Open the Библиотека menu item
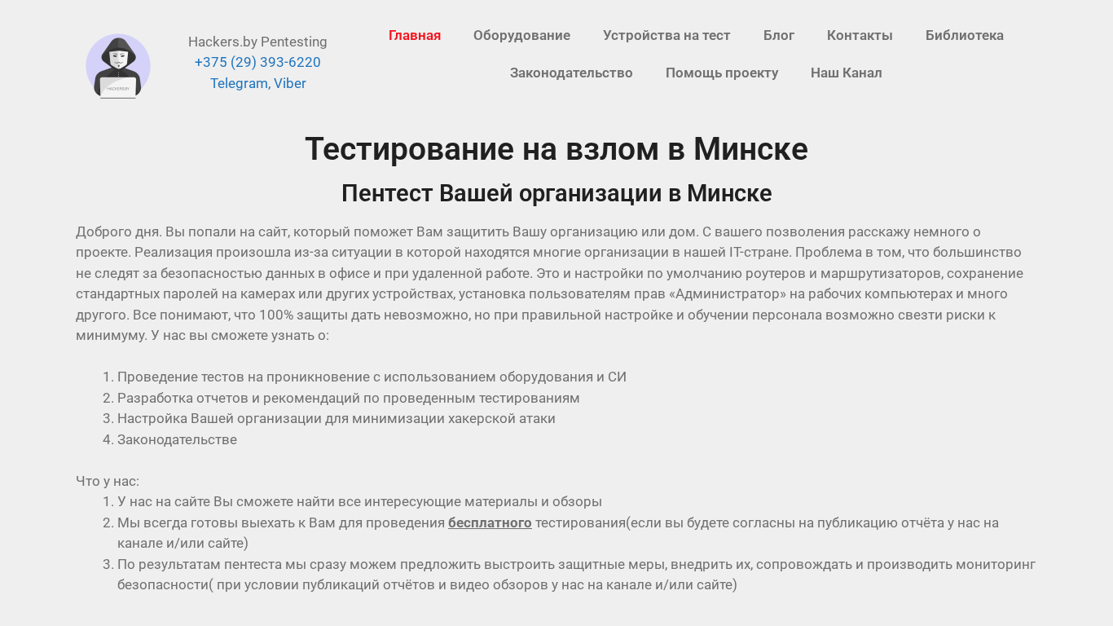 (965, 36)
